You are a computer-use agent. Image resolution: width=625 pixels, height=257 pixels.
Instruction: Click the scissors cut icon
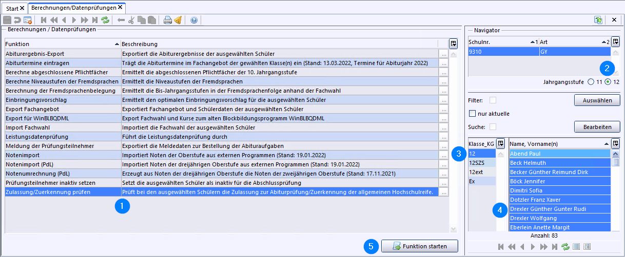coord(131,20)
